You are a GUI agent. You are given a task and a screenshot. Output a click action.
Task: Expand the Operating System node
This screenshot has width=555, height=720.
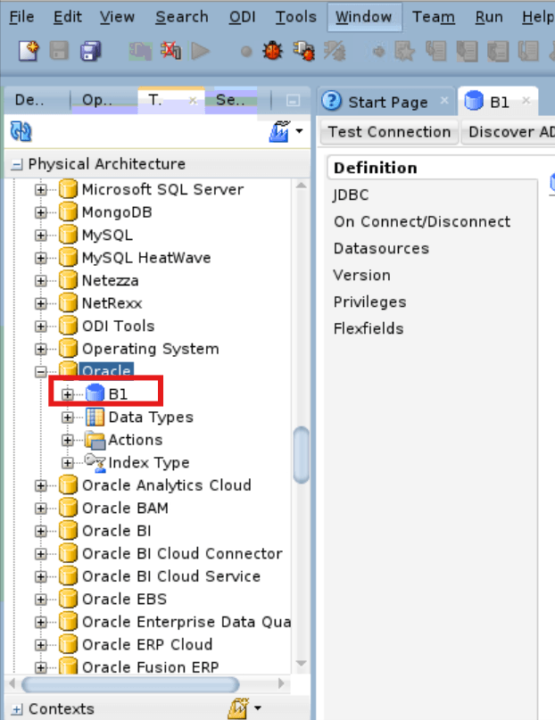coord(41,349)
